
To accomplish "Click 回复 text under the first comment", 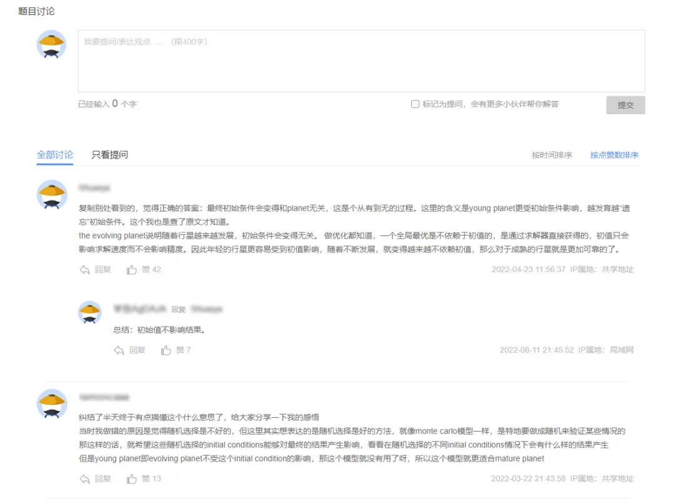I will click(x=103, y=270).
